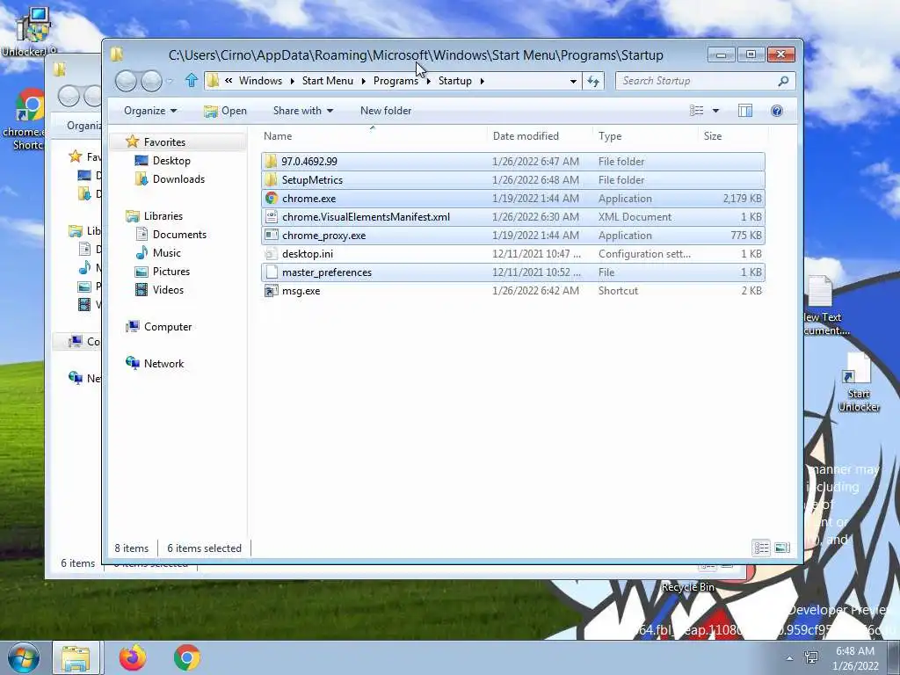Expand the Startup breadcrumb arrow
Screen dimensions: 900x675
(x=483, y=81)
